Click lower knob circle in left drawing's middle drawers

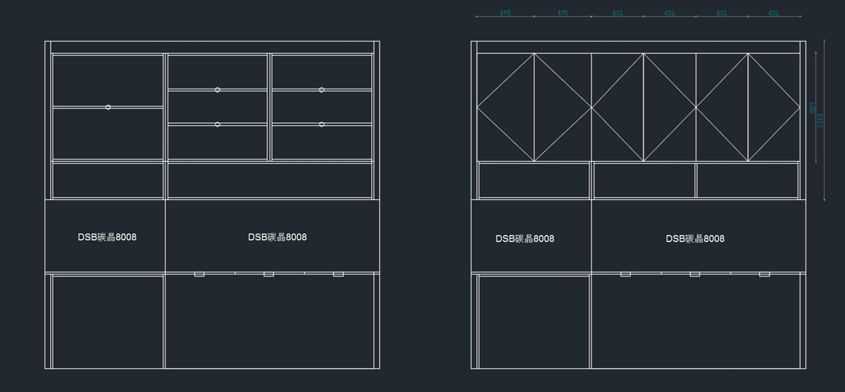(x=218, y=124)
